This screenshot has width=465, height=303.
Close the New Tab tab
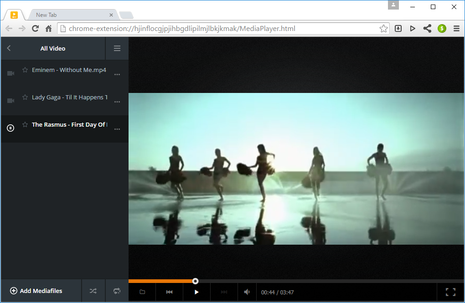(x=111, y=15)
